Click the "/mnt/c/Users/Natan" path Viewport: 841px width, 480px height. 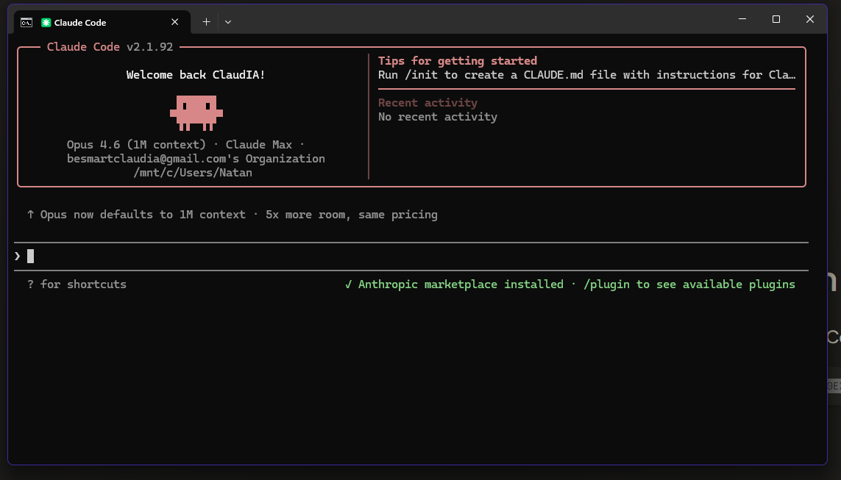pyautogui.click(x=193, y=173)
